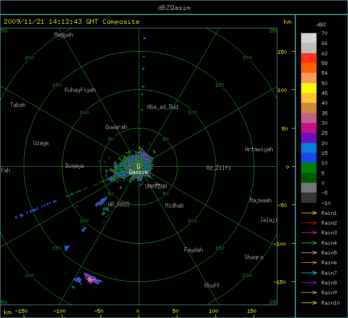
Task: Click the Majmaah location label
Action: tap(260, 200)
